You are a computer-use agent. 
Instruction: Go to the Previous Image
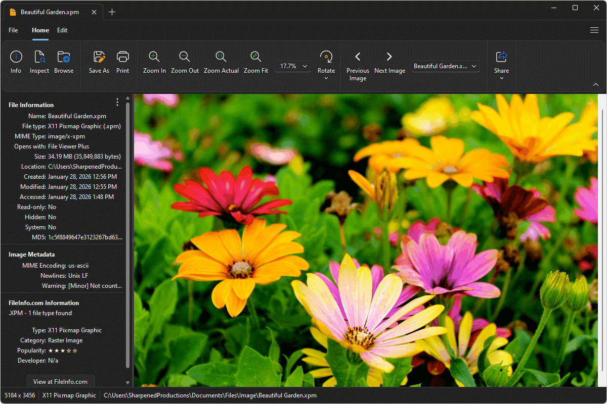click(x=358, y=62)
